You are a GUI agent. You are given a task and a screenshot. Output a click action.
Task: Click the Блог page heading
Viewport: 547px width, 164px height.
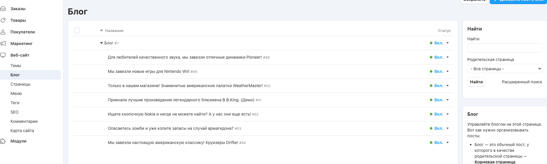[78, 12]
